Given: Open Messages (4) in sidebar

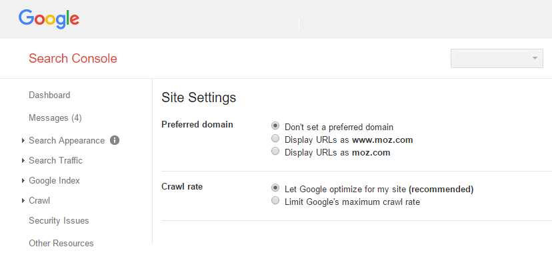Looking at the screenshot, I should (x=55, y=118).
